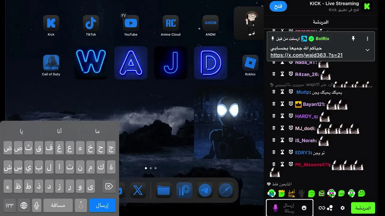Timeout Bayan121 with the hourglass icon
Image resolution: width=385 pixels, height=216 pixels.
282,104
